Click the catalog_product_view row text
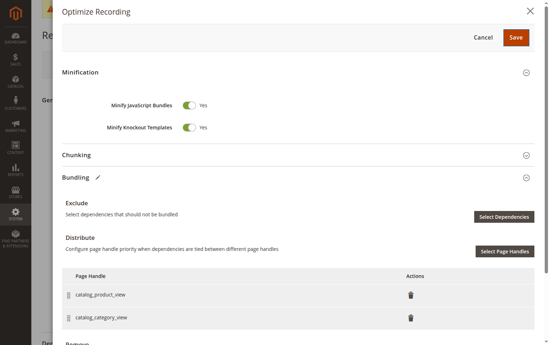Screen dimensions: 549x345 pos(100,295)
